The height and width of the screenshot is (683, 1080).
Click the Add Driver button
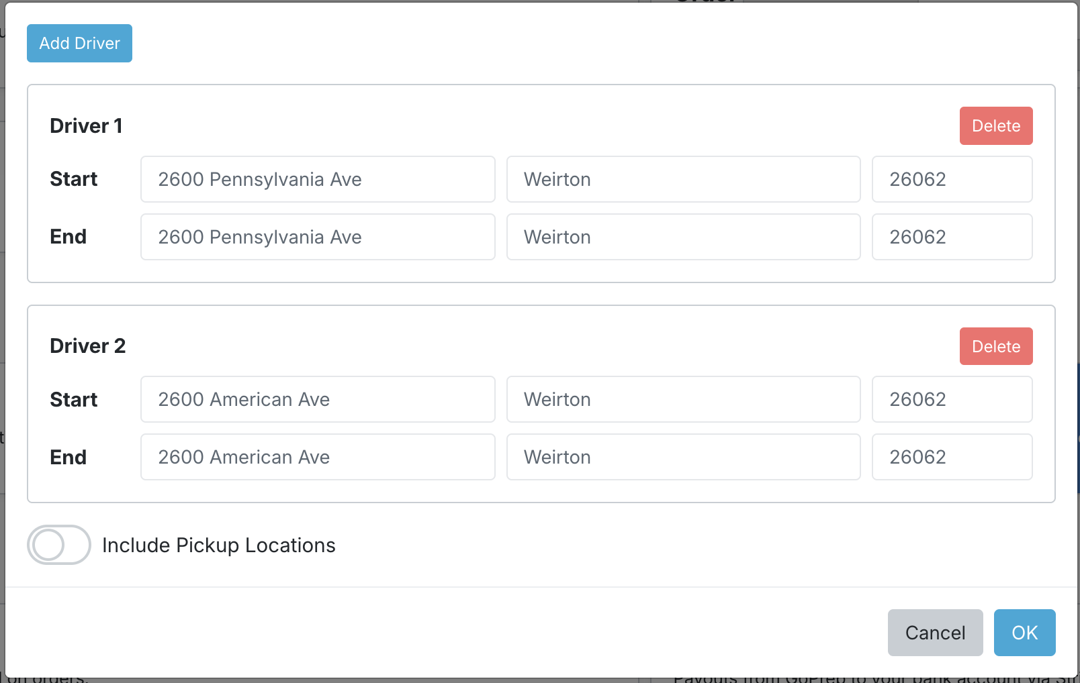(x=79, y=44)
